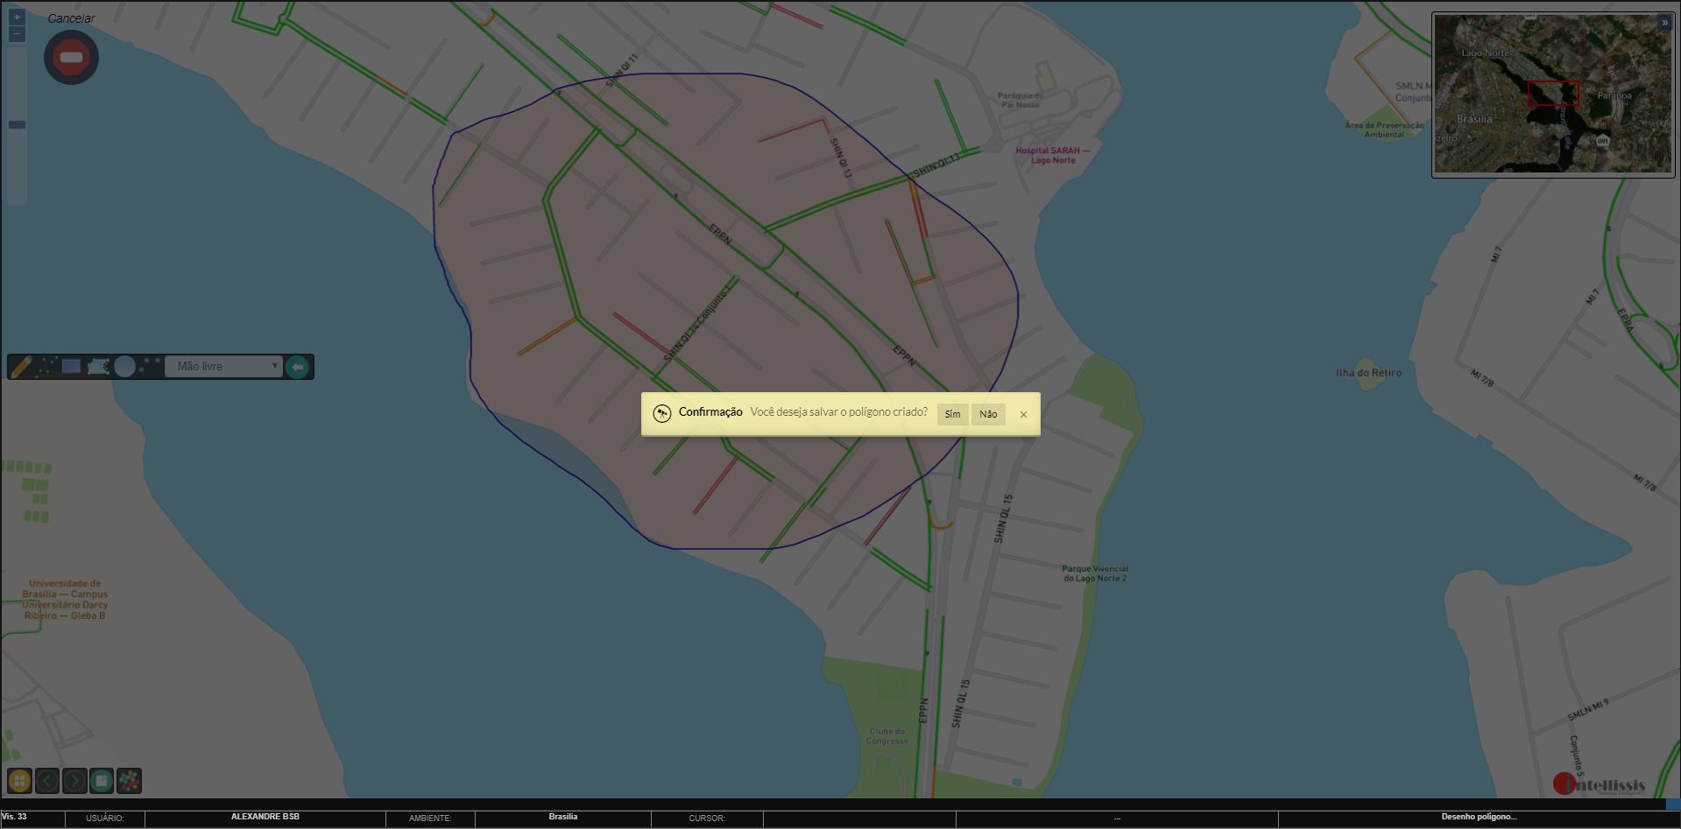1681x829 pixels.
Task: Dismiss the Confirmação dialog with X
Action: point(1023,415)
